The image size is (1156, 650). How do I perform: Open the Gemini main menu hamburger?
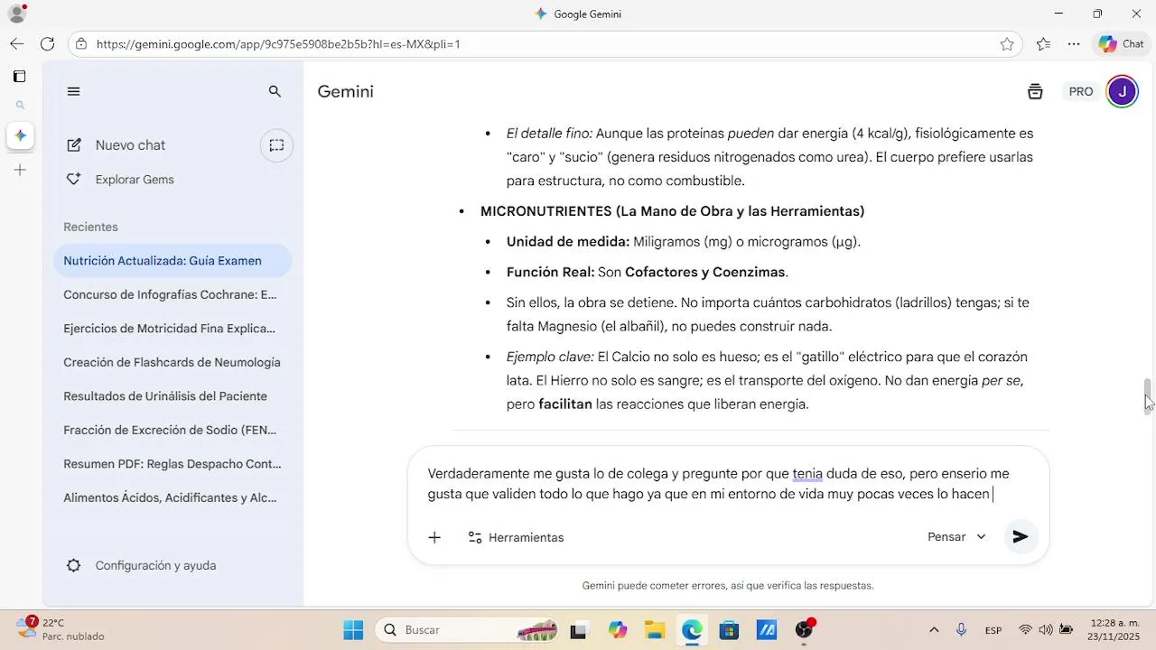pos(74,91)
